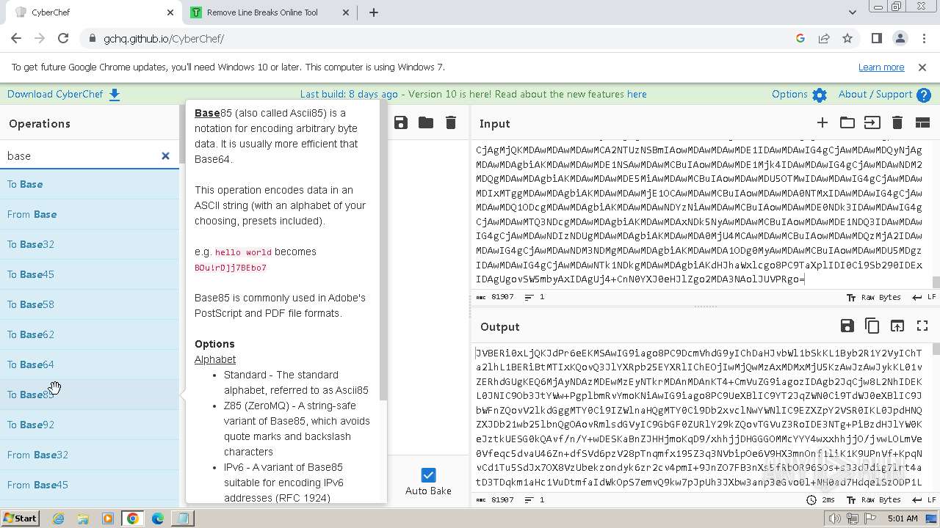Maximise the output pane

tap(922, 326)
